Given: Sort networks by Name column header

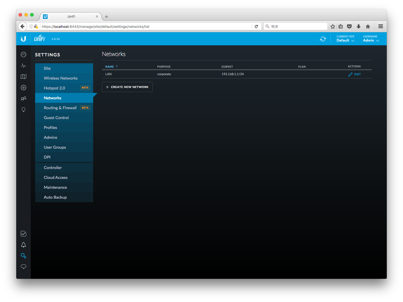Looking at the screenshot, I should tap(110, 67).
